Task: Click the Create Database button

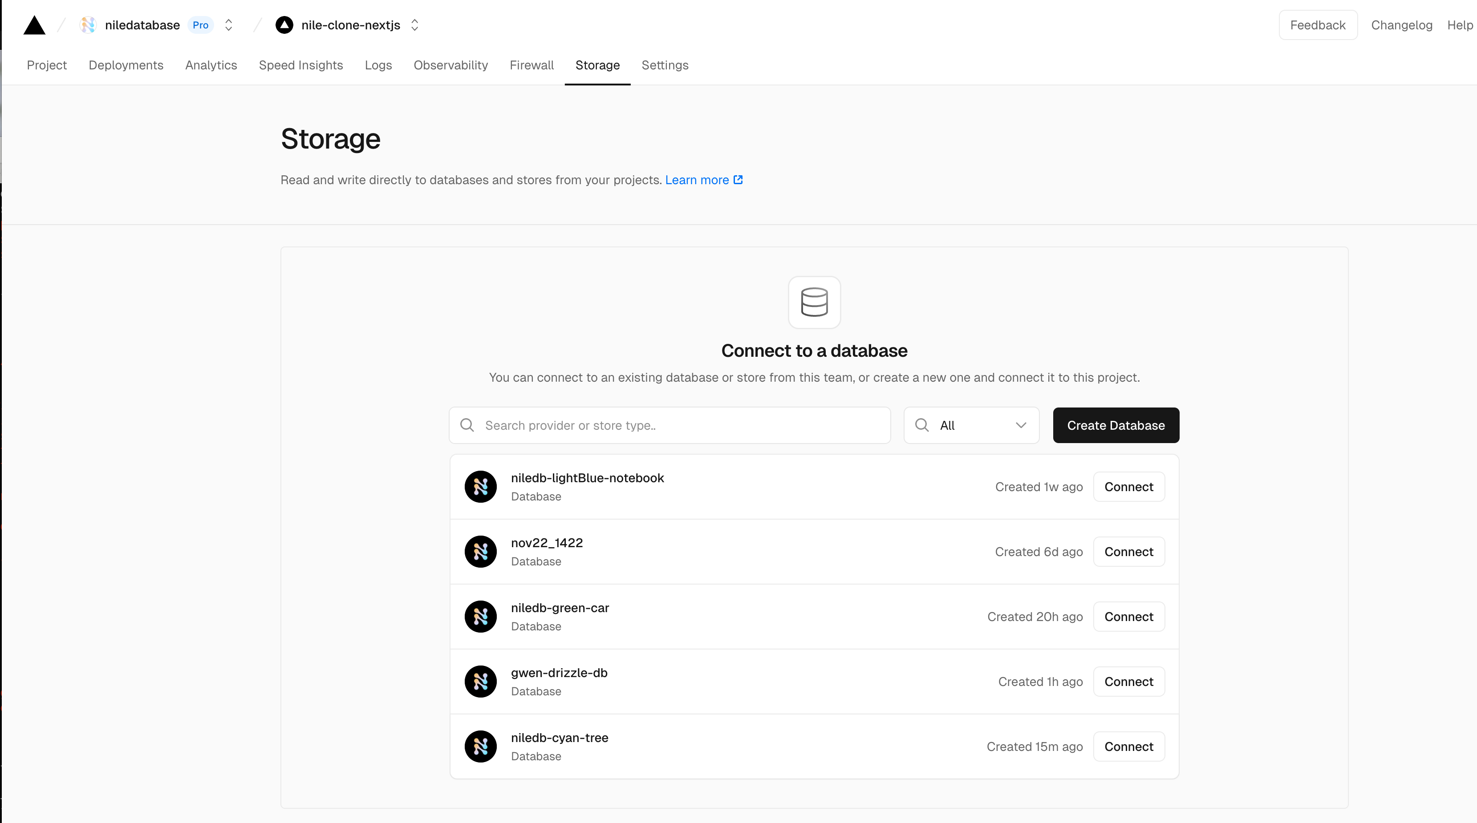Action: [1115, 425]
